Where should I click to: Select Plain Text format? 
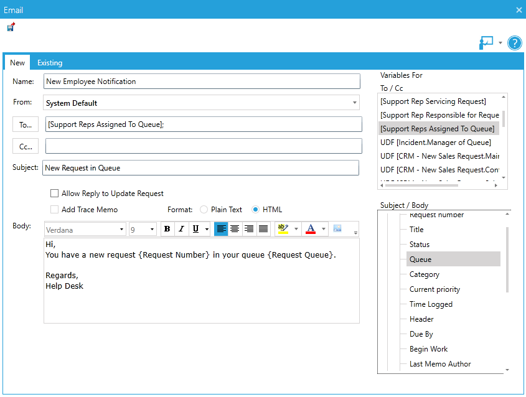(204, 210)
